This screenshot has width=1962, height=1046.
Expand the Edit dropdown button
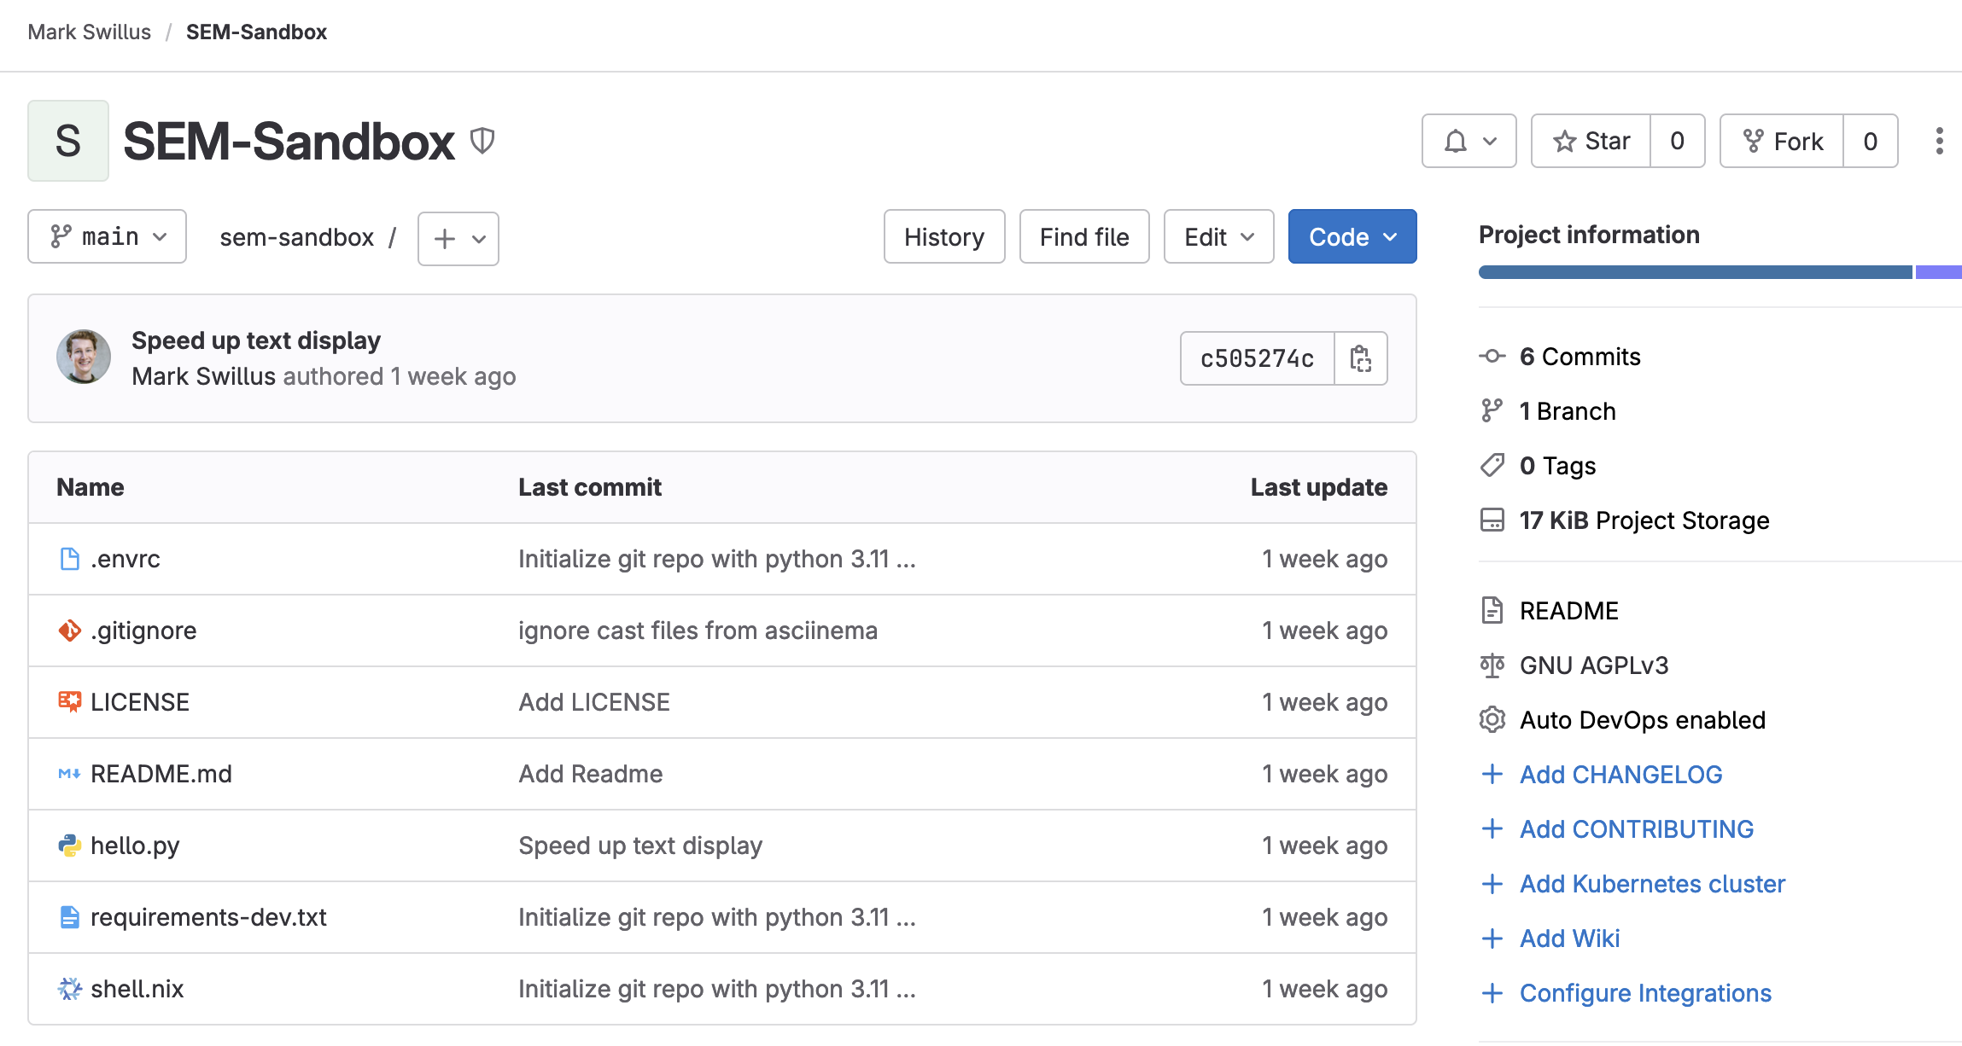pyautogui.click(x=1218, y=236)
